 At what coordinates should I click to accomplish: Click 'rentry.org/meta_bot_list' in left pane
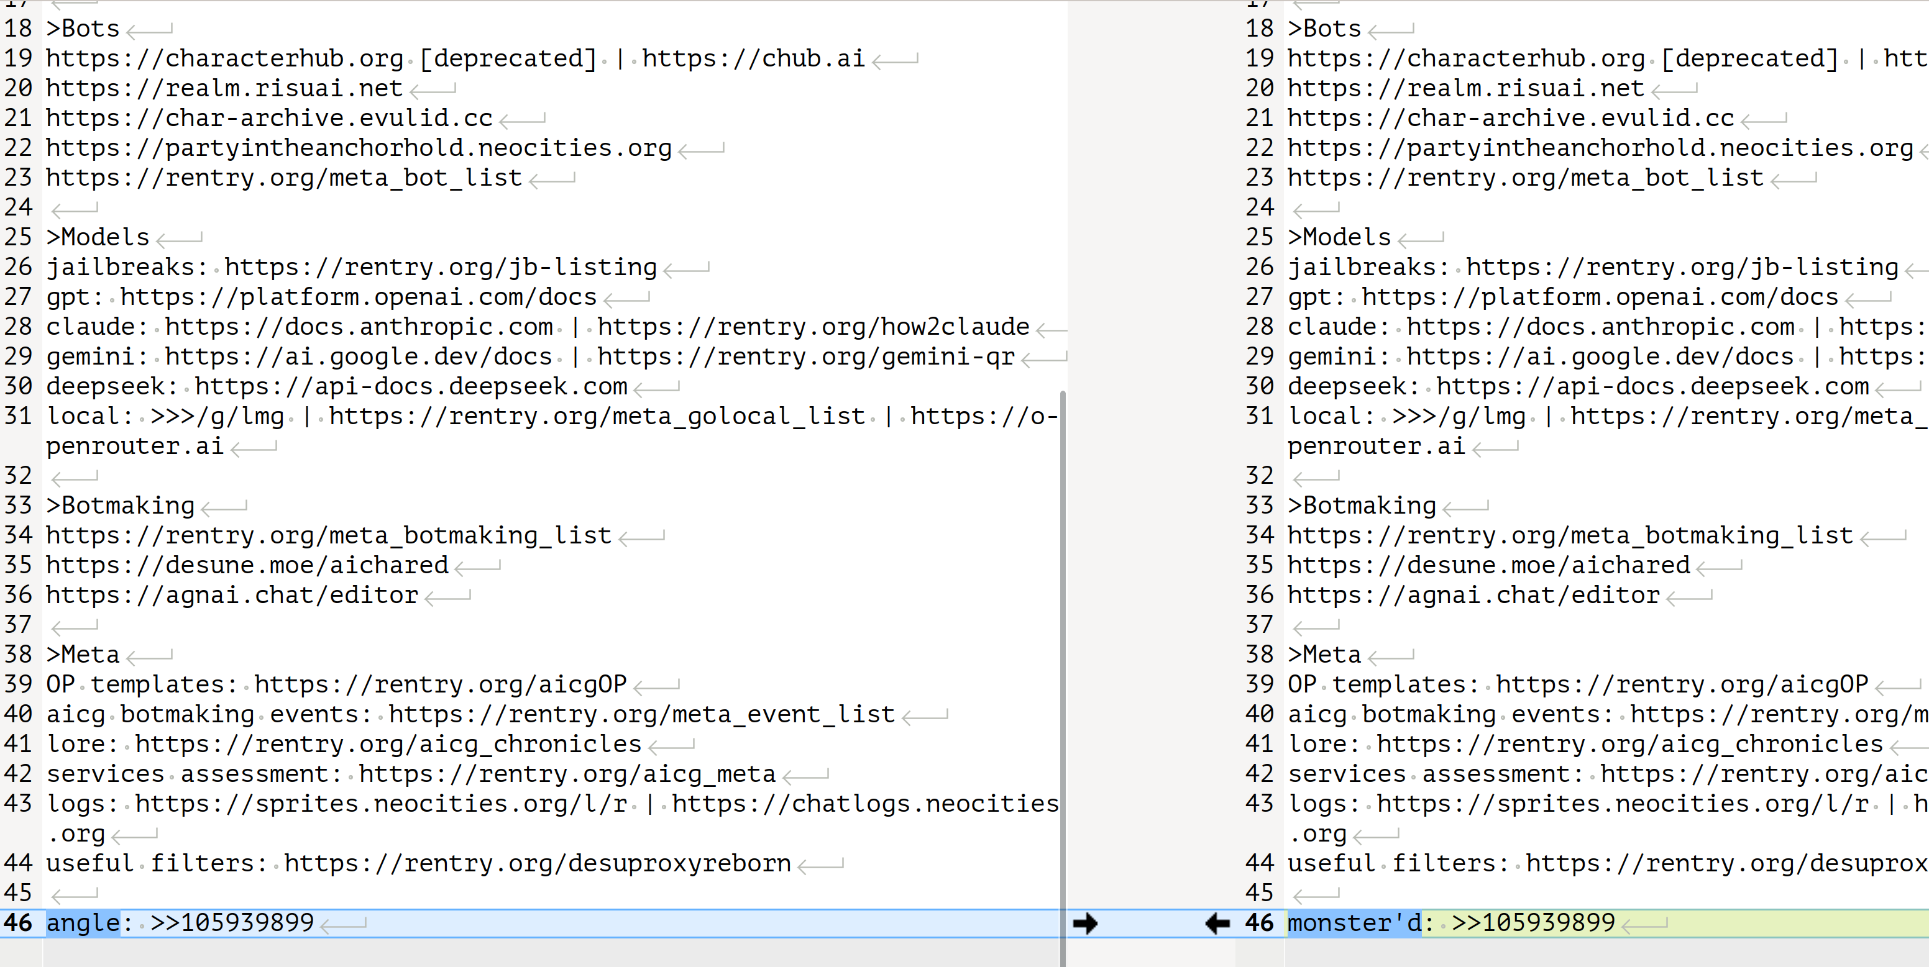[344, 178]
